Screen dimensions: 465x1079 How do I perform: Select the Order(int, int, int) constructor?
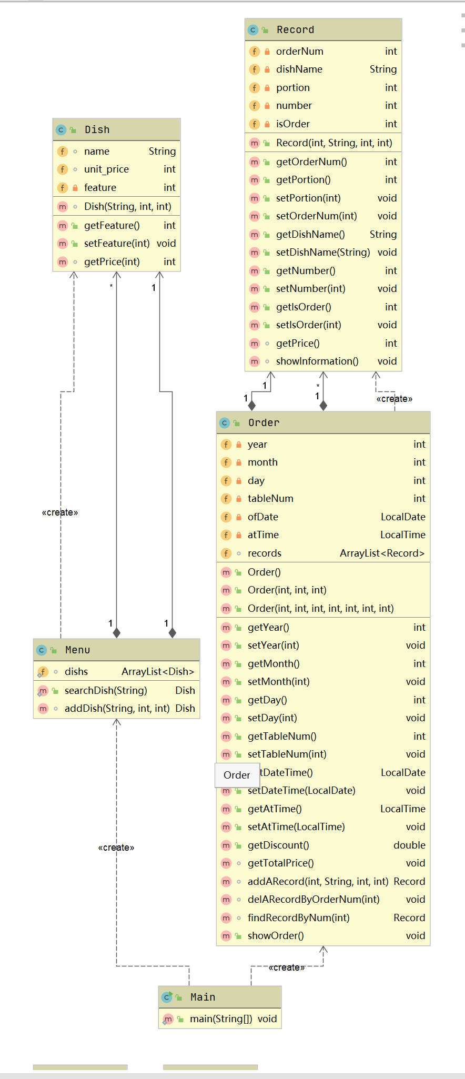pos(323,590)
